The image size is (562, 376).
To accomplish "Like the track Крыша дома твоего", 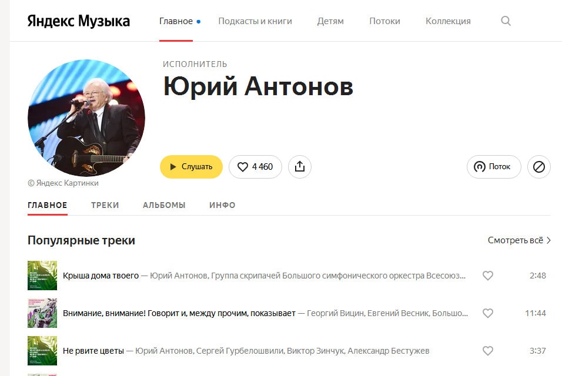I will (x=487, y=276).
